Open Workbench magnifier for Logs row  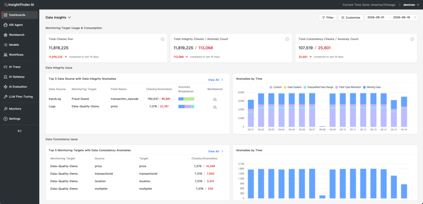coord(215,107)
